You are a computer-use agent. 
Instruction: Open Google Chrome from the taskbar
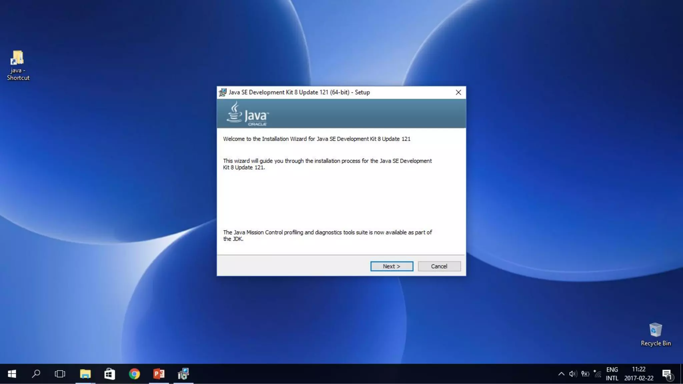[x=134, y=374]
